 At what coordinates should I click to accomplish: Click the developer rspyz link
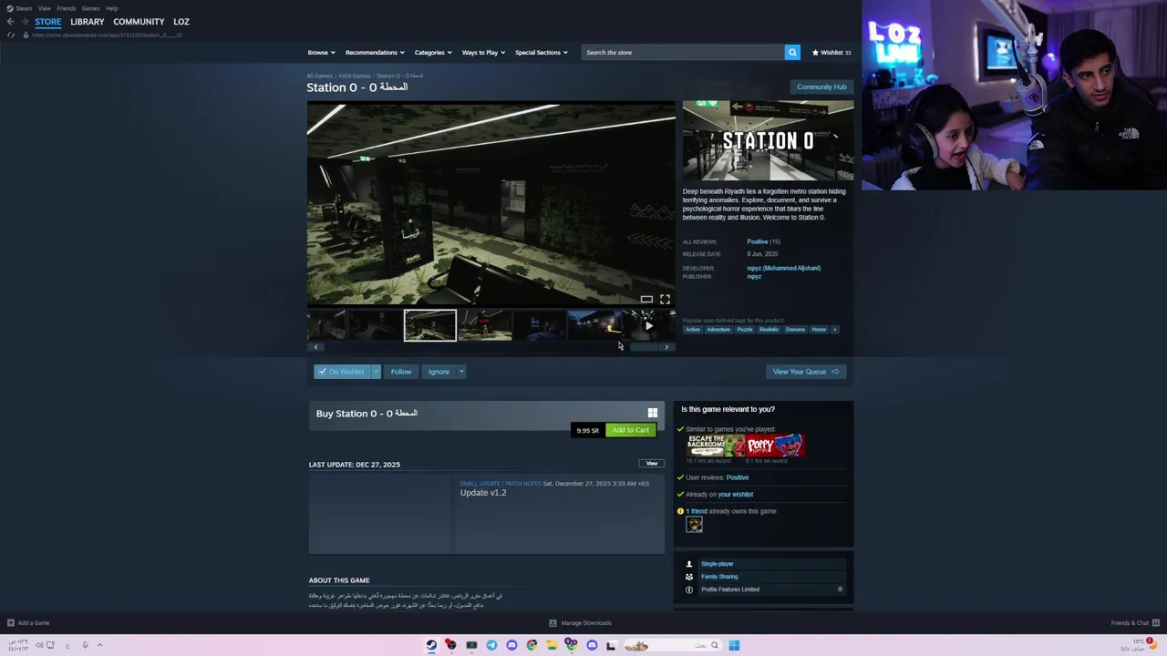(784, 268)
